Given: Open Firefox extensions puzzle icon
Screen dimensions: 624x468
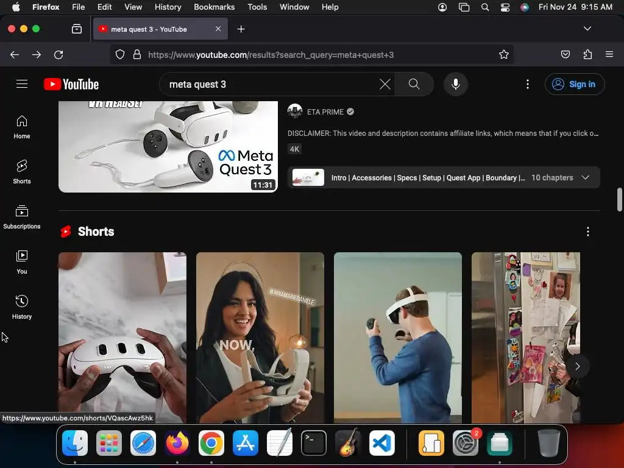Looking at the screenshot, I should [x=587, y=54].
